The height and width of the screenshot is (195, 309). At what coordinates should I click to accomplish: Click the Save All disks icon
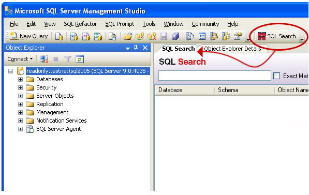(175, 36)
